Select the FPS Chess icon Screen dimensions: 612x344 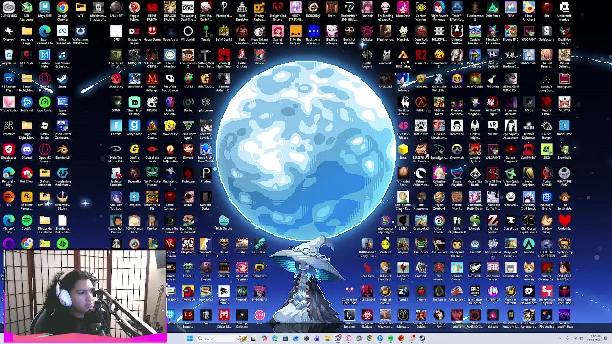(493, 81)
